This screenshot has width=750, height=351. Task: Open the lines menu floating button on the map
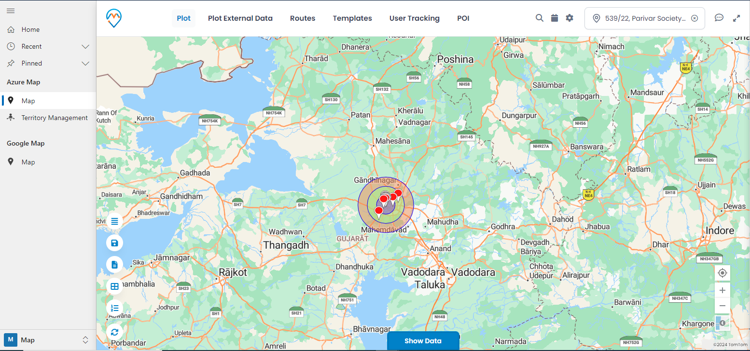click(115, 221)
